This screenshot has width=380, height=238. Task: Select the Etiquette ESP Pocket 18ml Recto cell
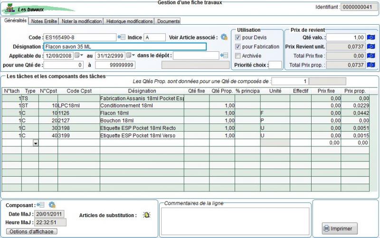point(142,128)
